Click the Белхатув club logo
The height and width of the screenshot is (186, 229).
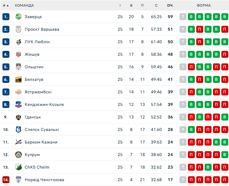tap(18, 79)
